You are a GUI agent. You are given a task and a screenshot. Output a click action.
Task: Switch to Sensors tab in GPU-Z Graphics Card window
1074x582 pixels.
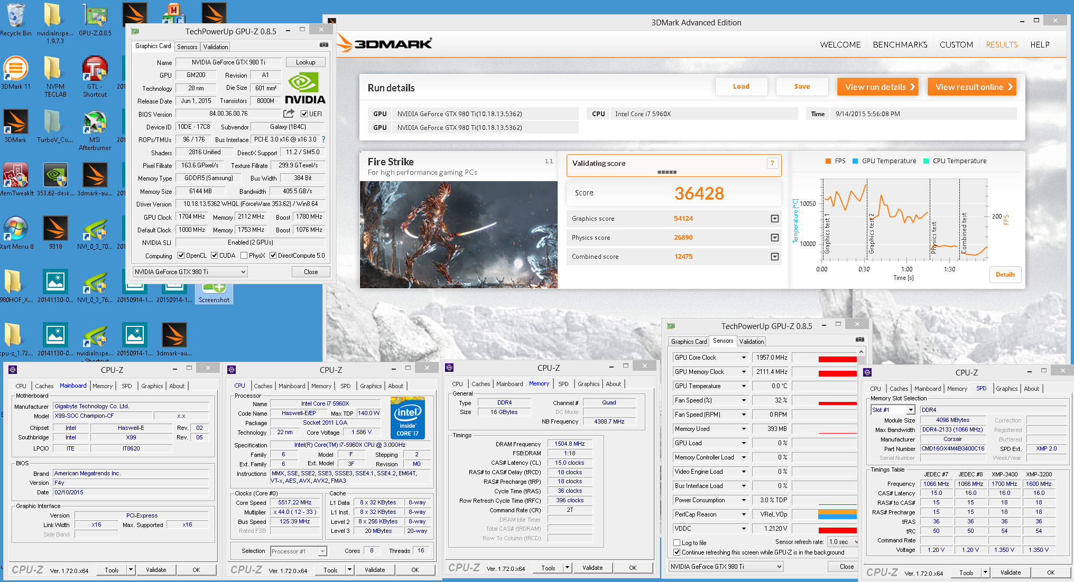tap(187, 47)
